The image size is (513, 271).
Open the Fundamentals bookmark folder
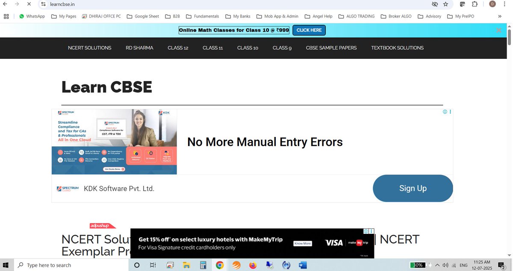coord(202,16)
